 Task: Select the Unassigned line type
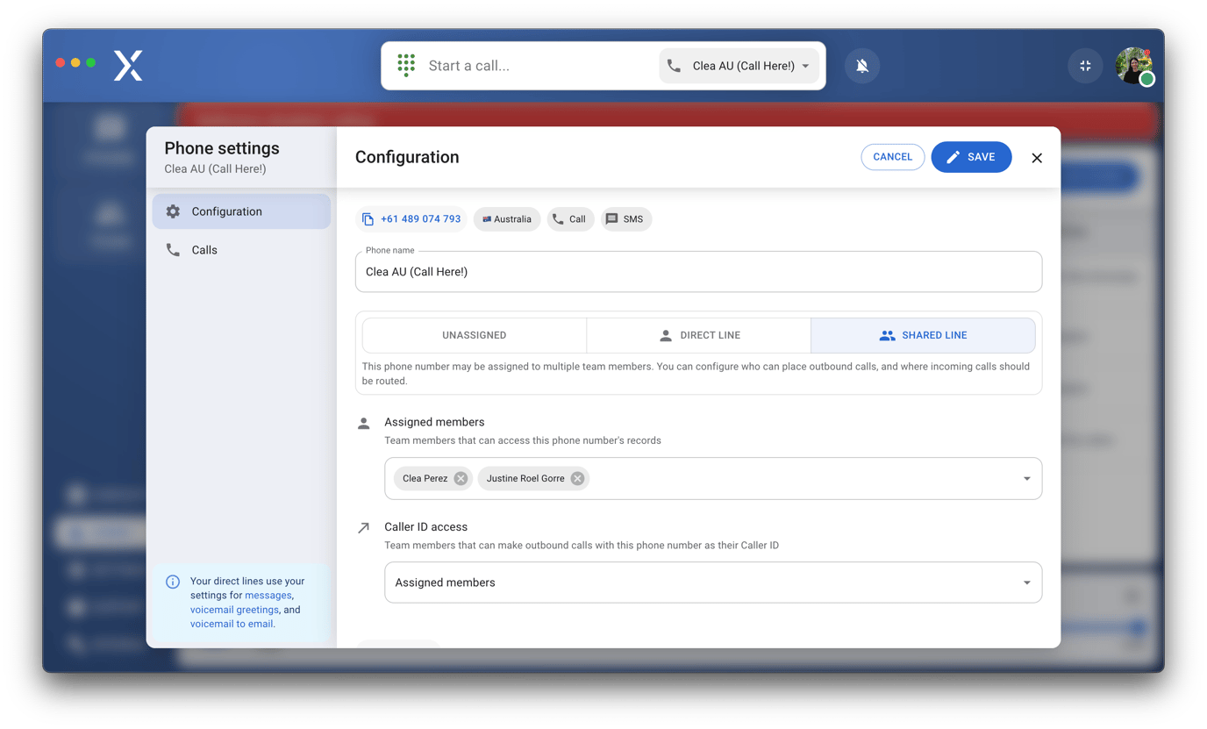click(474, 334)
